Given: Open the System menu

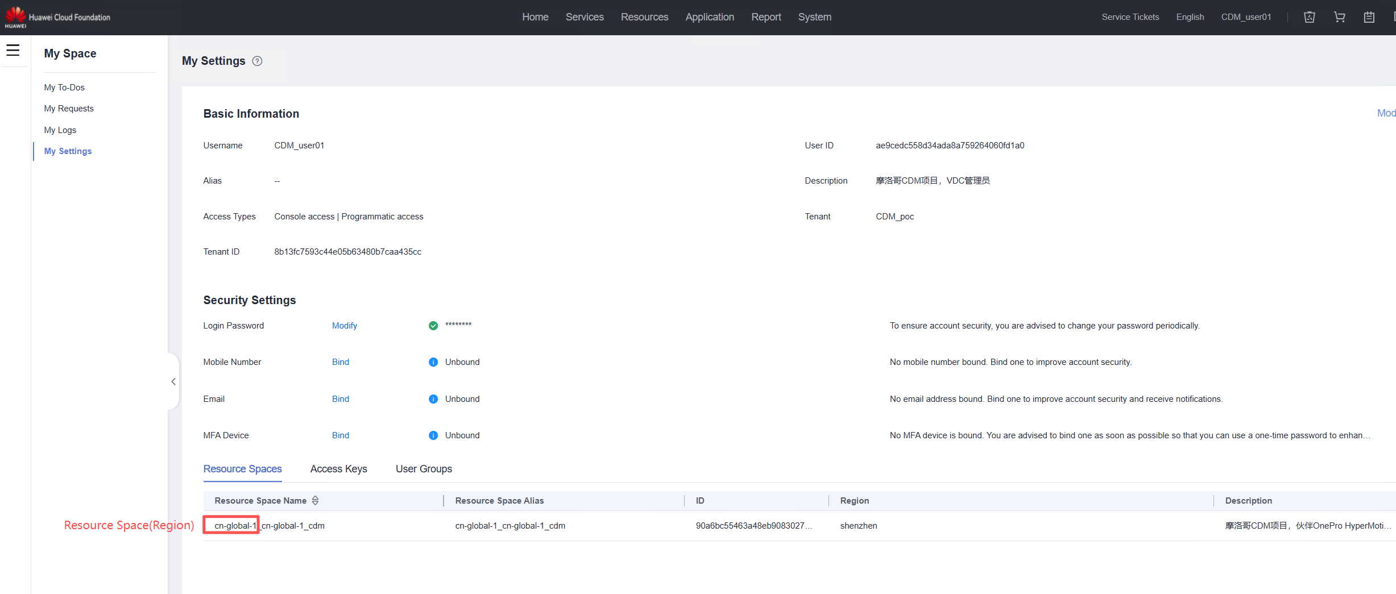Looking at the screenshot, I should click(x=814, y=17).
